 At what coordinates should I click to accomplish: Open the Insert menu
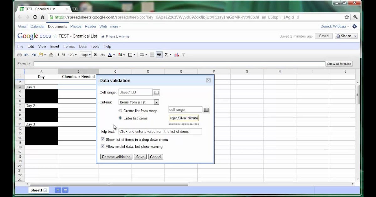(x=55, y=46)
